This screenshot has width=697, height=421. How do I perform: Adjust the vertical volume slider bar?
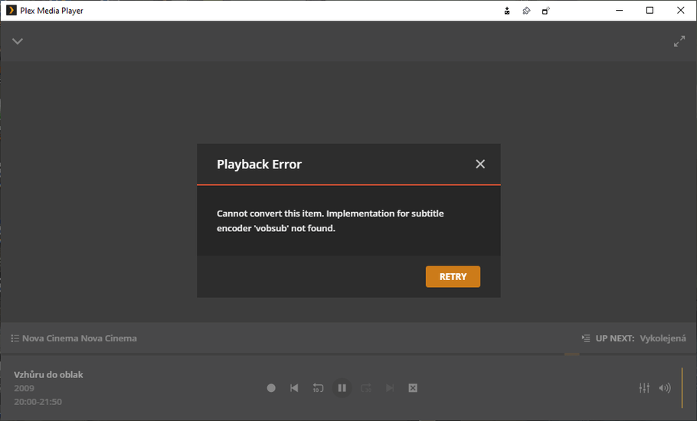(682, 387)
